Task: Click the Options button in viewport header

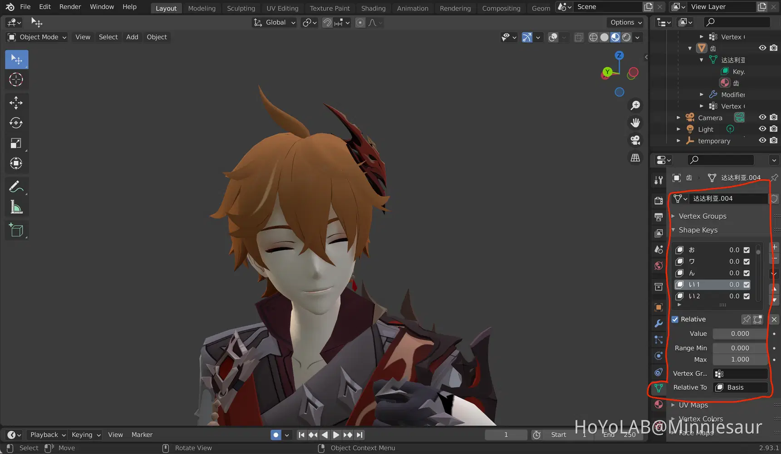Action: pos(626,22)
